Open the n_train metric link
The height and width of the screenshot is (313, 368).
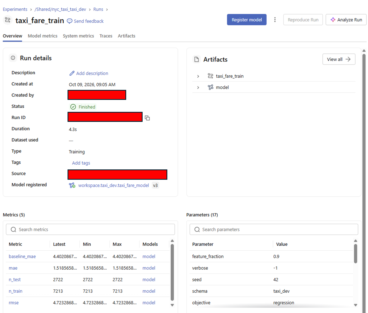click(x=16, y=291)
